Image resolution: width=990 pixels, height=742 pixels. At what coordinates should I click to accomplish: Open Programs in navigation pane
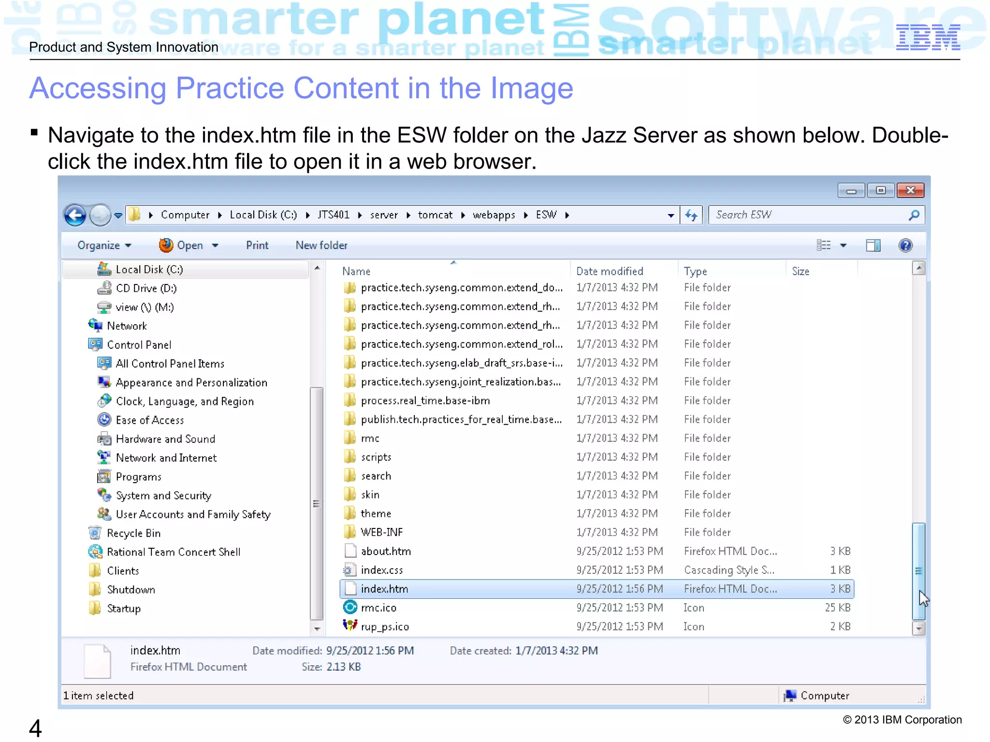pos(138,477)
